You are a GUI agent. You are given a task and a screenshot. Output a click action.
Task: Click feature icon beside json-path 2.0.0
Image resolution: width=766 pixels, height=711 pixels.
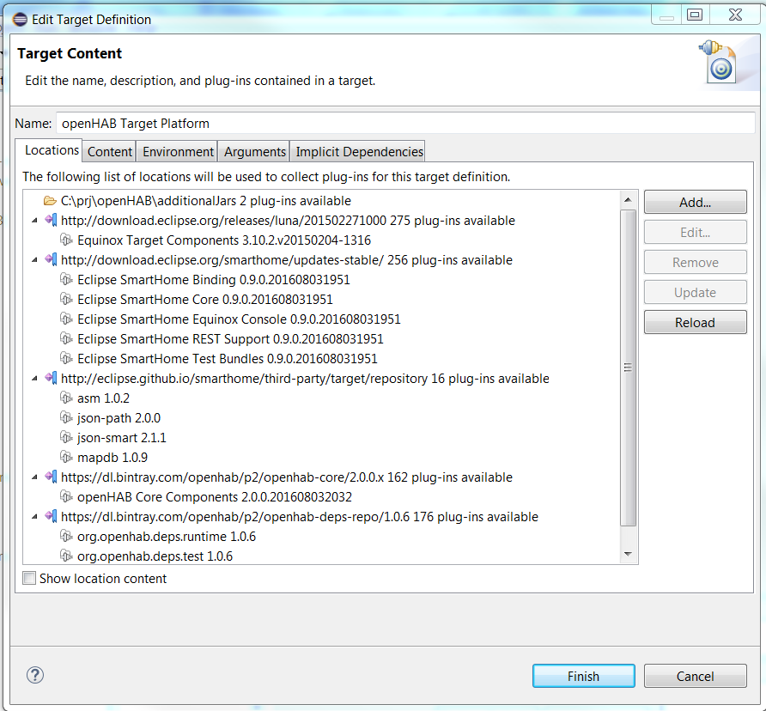point(66,418)
